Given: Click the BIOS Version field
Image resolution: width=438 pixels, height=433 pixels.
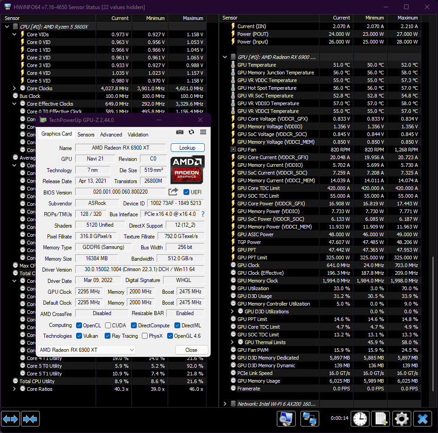Looking at the screenshot, I should (120, 192).
